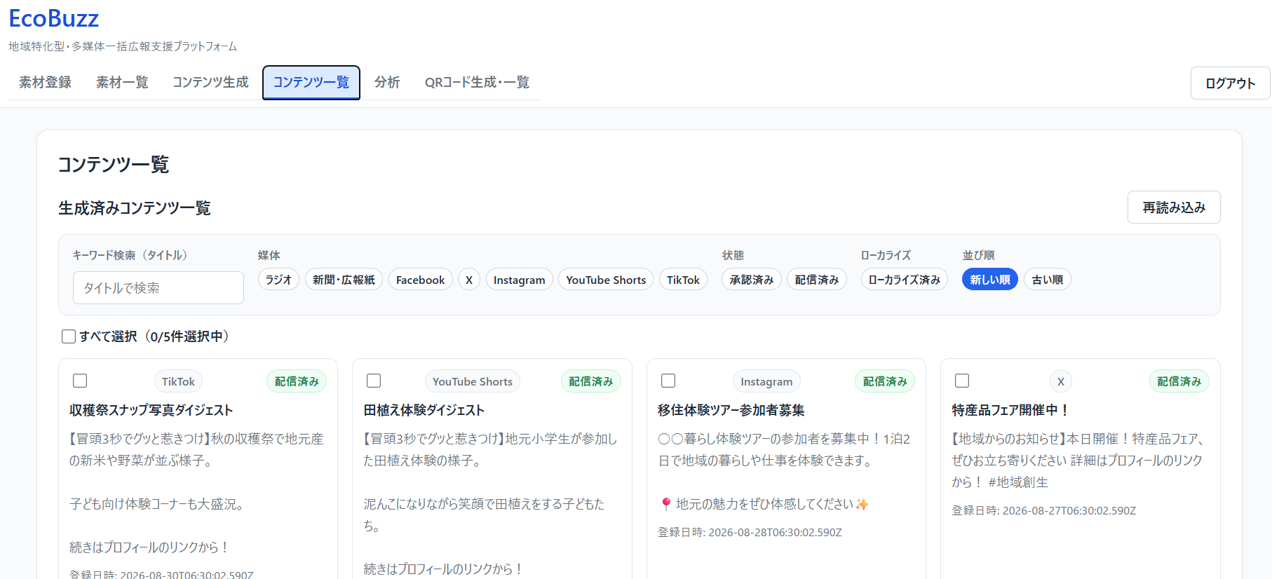Enable the ローカライズ済み filter chip
Image resolution: width=1272 pixels, height=579 pixels.
[905, 280]
